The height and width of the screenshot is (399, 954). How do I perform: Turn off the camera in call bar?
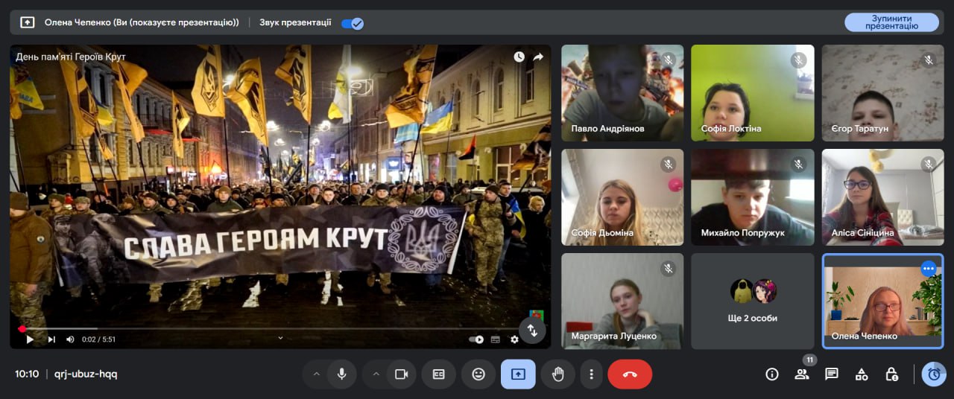(x=402, y=374)
